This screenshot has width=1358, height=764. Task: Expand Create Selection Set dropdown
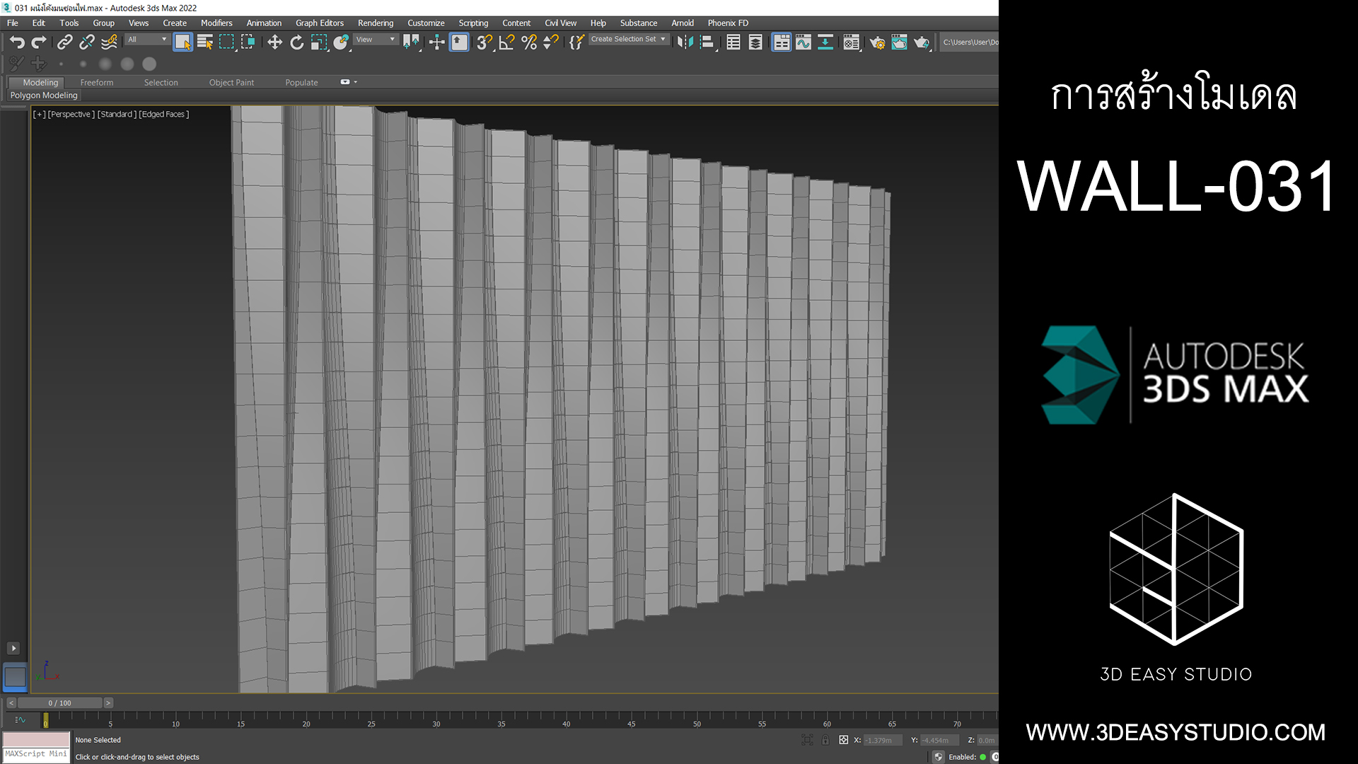click(663, 40)
